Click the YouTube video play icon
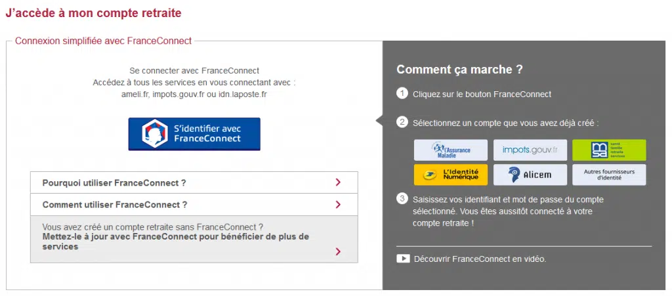 coord(403,259)
